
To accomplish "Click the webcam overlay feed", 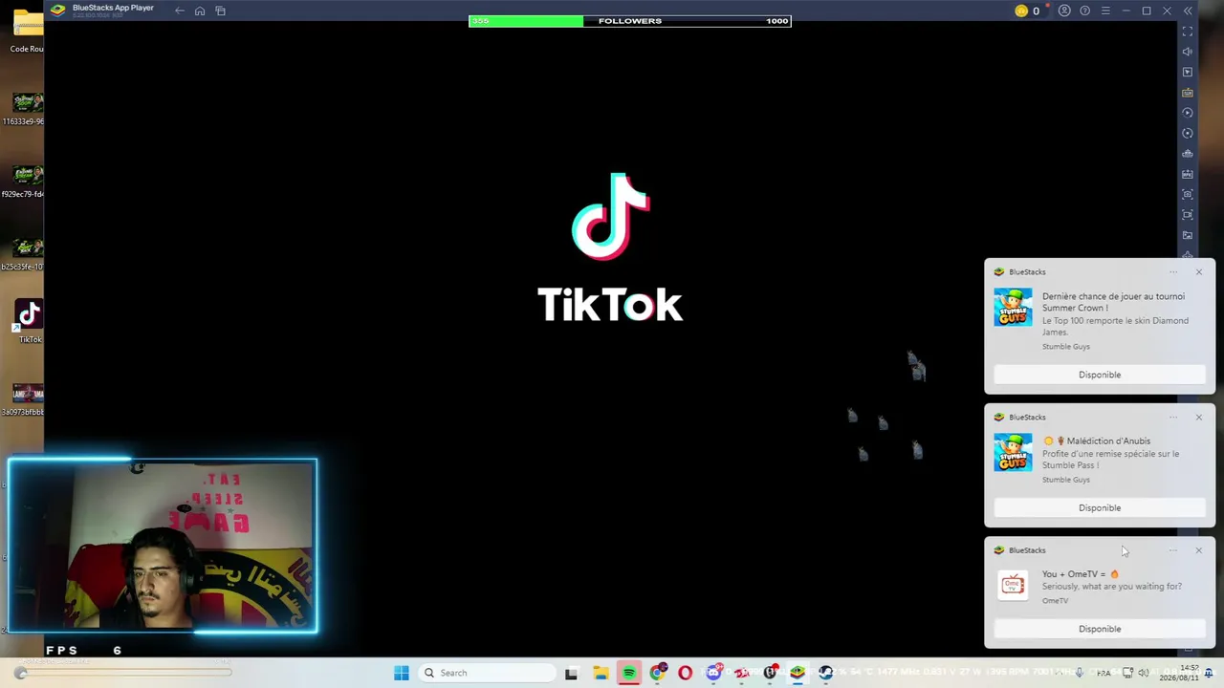I will tap(163, 546).
